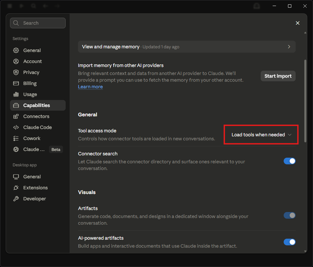This screenshot has height=267, width=313.
Task: Click the Account person icon
Action: (x=16, y=61)
